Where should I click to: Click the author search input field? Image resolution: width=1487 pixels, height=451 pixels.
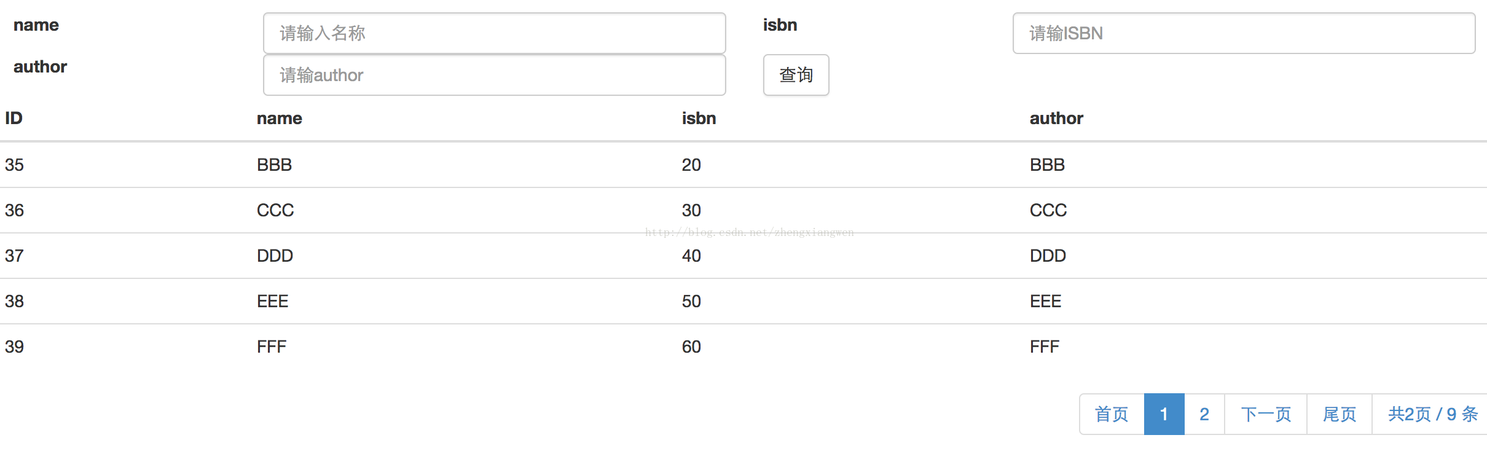pyautogui.click(x=494, y=75)
